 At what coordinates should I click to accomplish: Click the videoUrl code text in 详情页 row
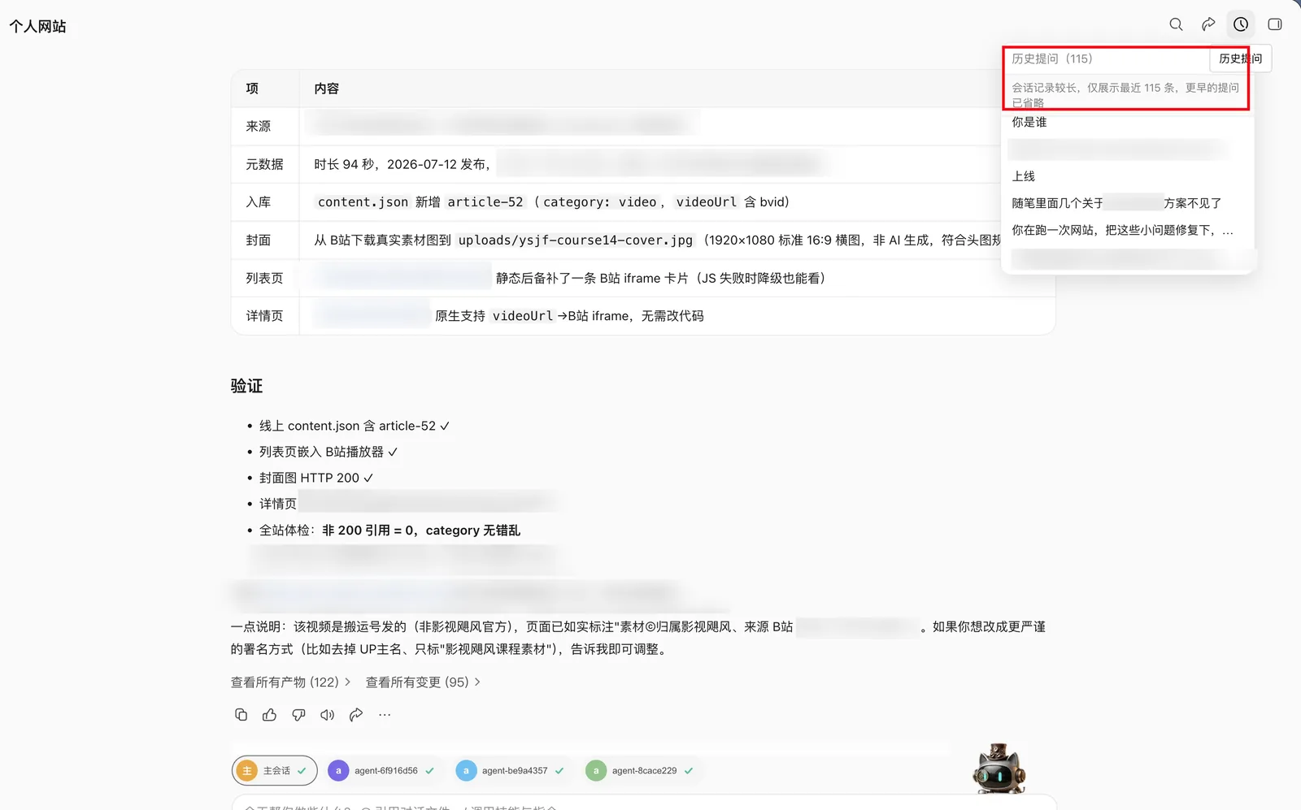[x=523, y=315]
